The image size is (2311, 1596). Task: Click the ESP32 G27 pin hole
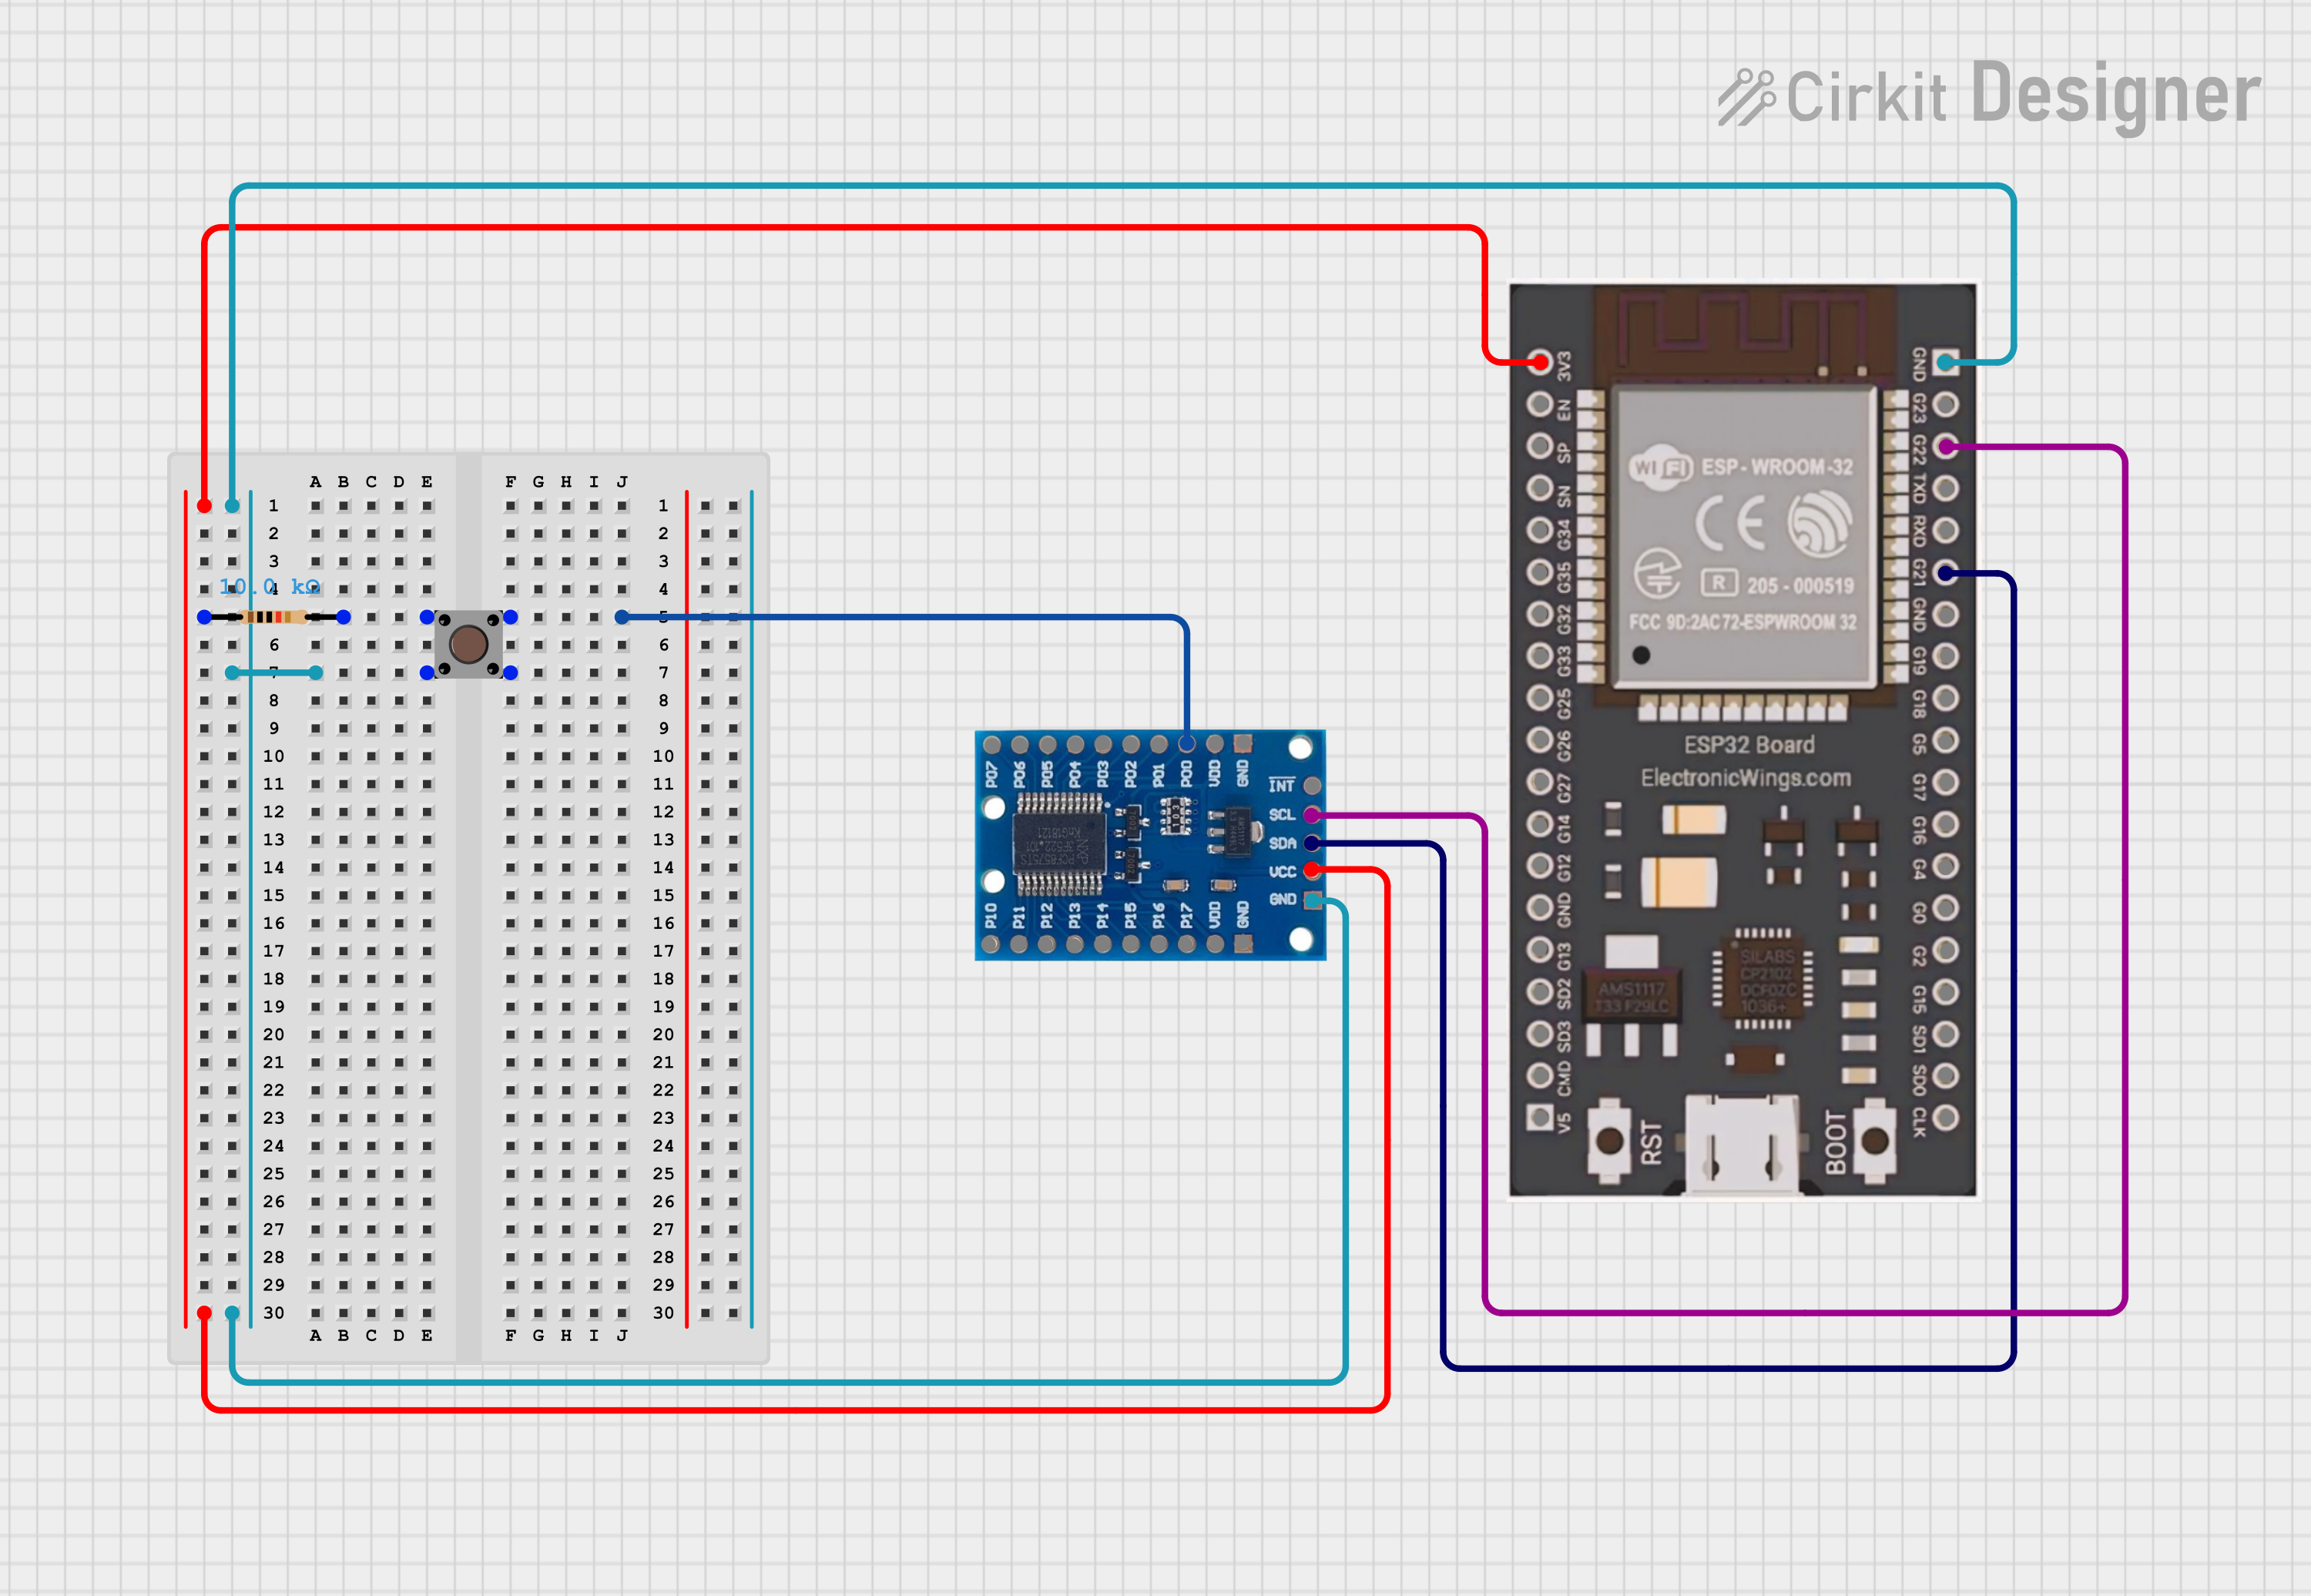tap(1540, 782)
